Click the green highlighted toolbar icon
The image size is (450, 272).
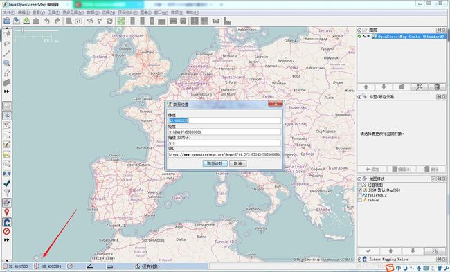[x=121, y=21]
